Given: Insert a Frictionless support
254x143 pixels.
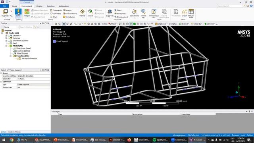Looking at the screenshot, I should (121, 14).
